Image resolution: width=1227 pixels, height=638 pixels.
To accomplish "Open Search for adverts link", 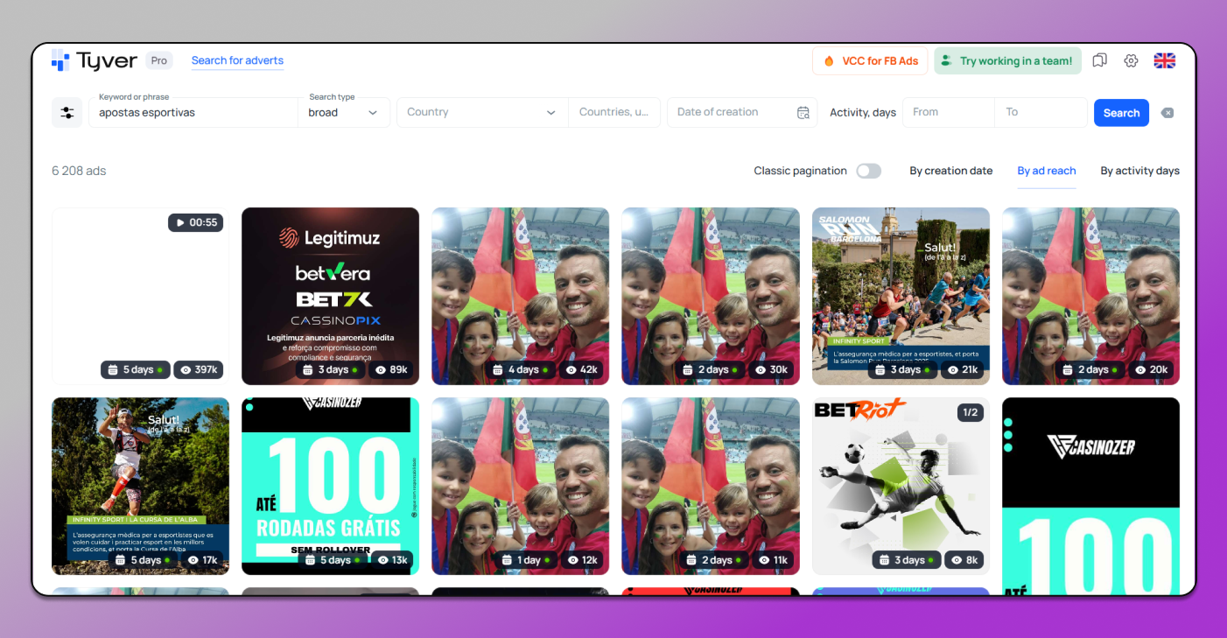I will point(237,60).
